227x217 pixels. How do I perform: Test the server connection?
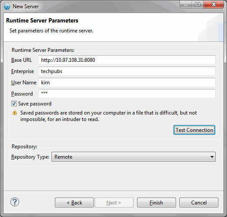tap(194, 130)
